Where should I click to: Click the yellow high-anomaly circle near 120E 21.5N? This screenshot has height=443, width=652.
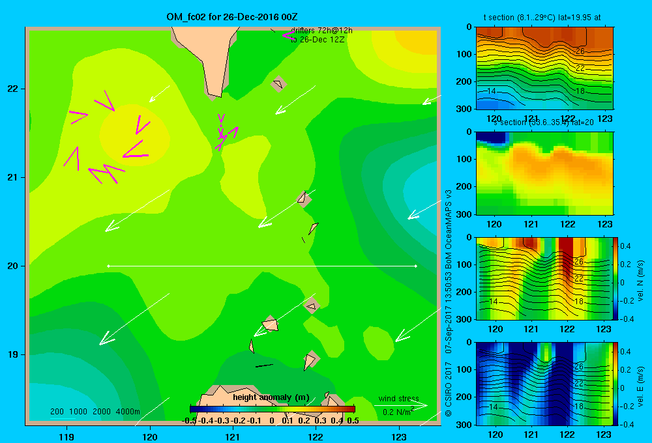[x=134, y=135]
